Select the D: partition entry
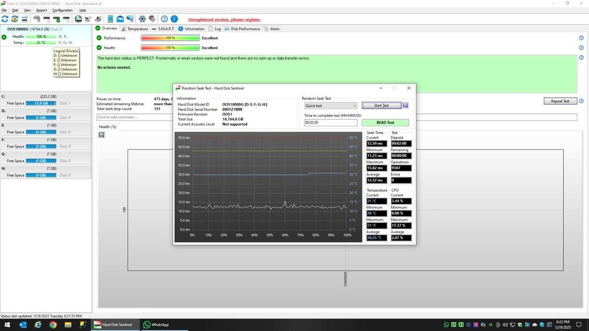The image size is (589, 331). click(46, 114)
